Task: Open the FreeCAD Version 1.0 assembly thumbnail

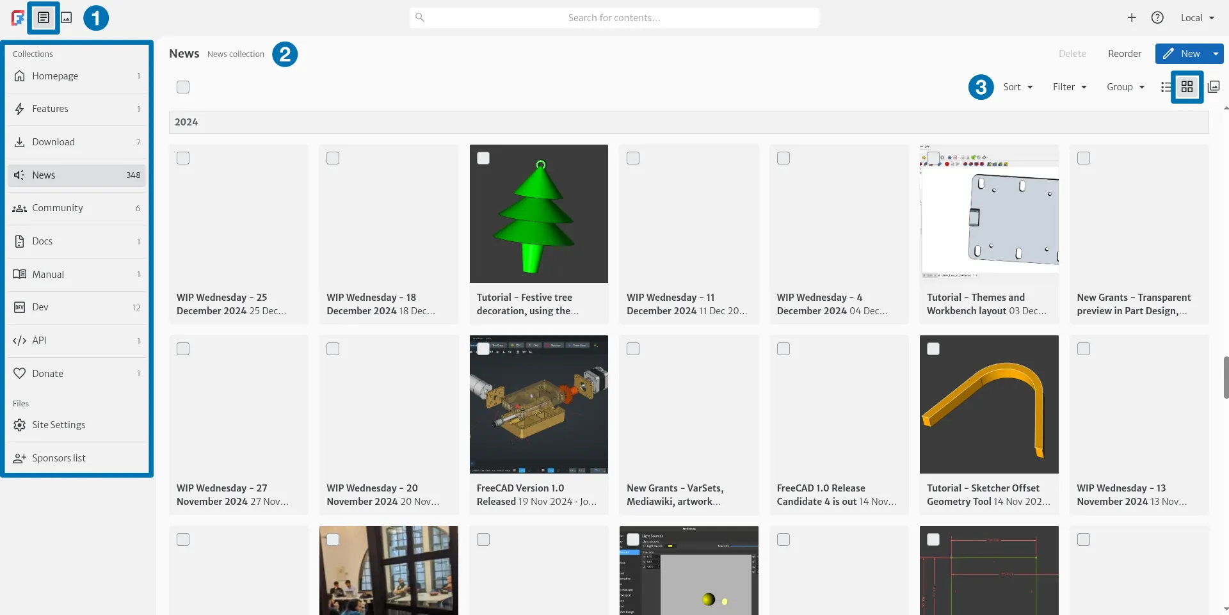Action: pyautogui.click(x=539, y=404)
